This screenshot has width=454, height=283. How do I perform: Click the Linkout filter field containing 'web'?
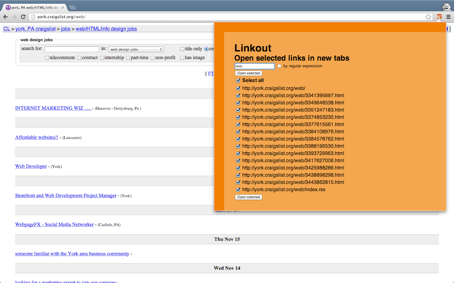[254, 66]
